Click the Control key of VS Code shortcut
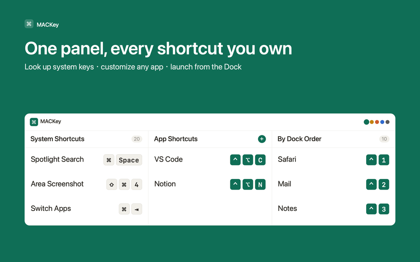The image size is (420, 262). point(235,160)
